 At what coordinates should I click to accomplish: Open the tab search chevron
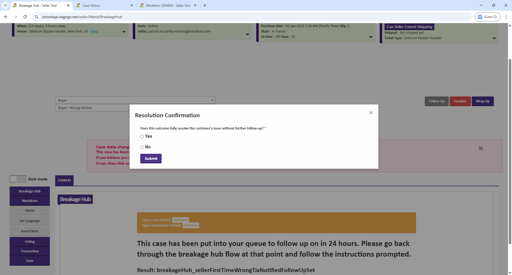5,5
